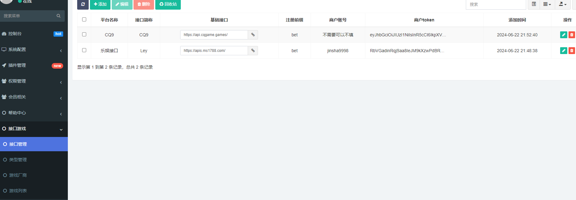Open the export data dropdown

pos(563,4)
